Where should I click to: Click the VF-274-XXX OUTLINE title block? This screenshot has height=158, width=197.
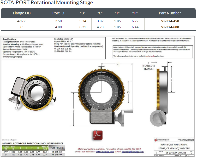point(176,153)
